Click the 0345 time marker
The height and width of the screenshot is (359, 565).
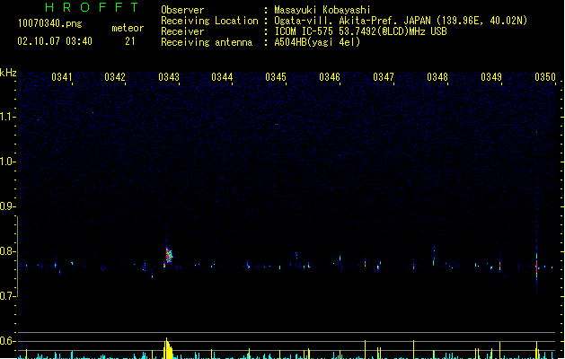(x=276, y=77)
